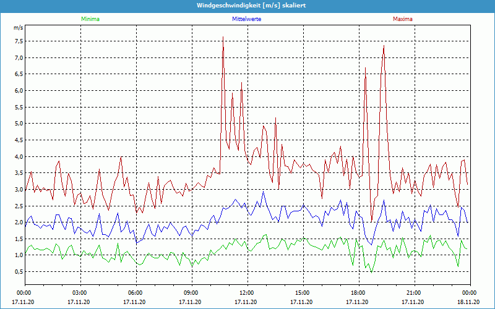Screen dimensions: 495x309
Task: Click the blue Mittelwerte peak near 13:00
Action: [x=264, y=192]
